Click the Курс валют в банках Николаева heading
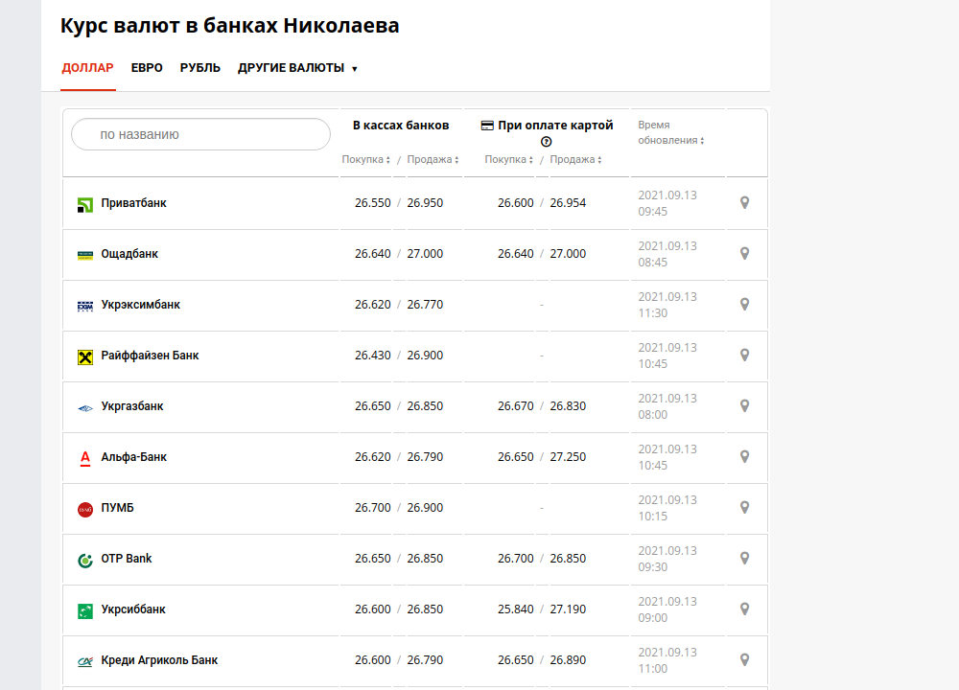This screenshot has width=959, height=690. pyautogui.click(x=230, y=26)
